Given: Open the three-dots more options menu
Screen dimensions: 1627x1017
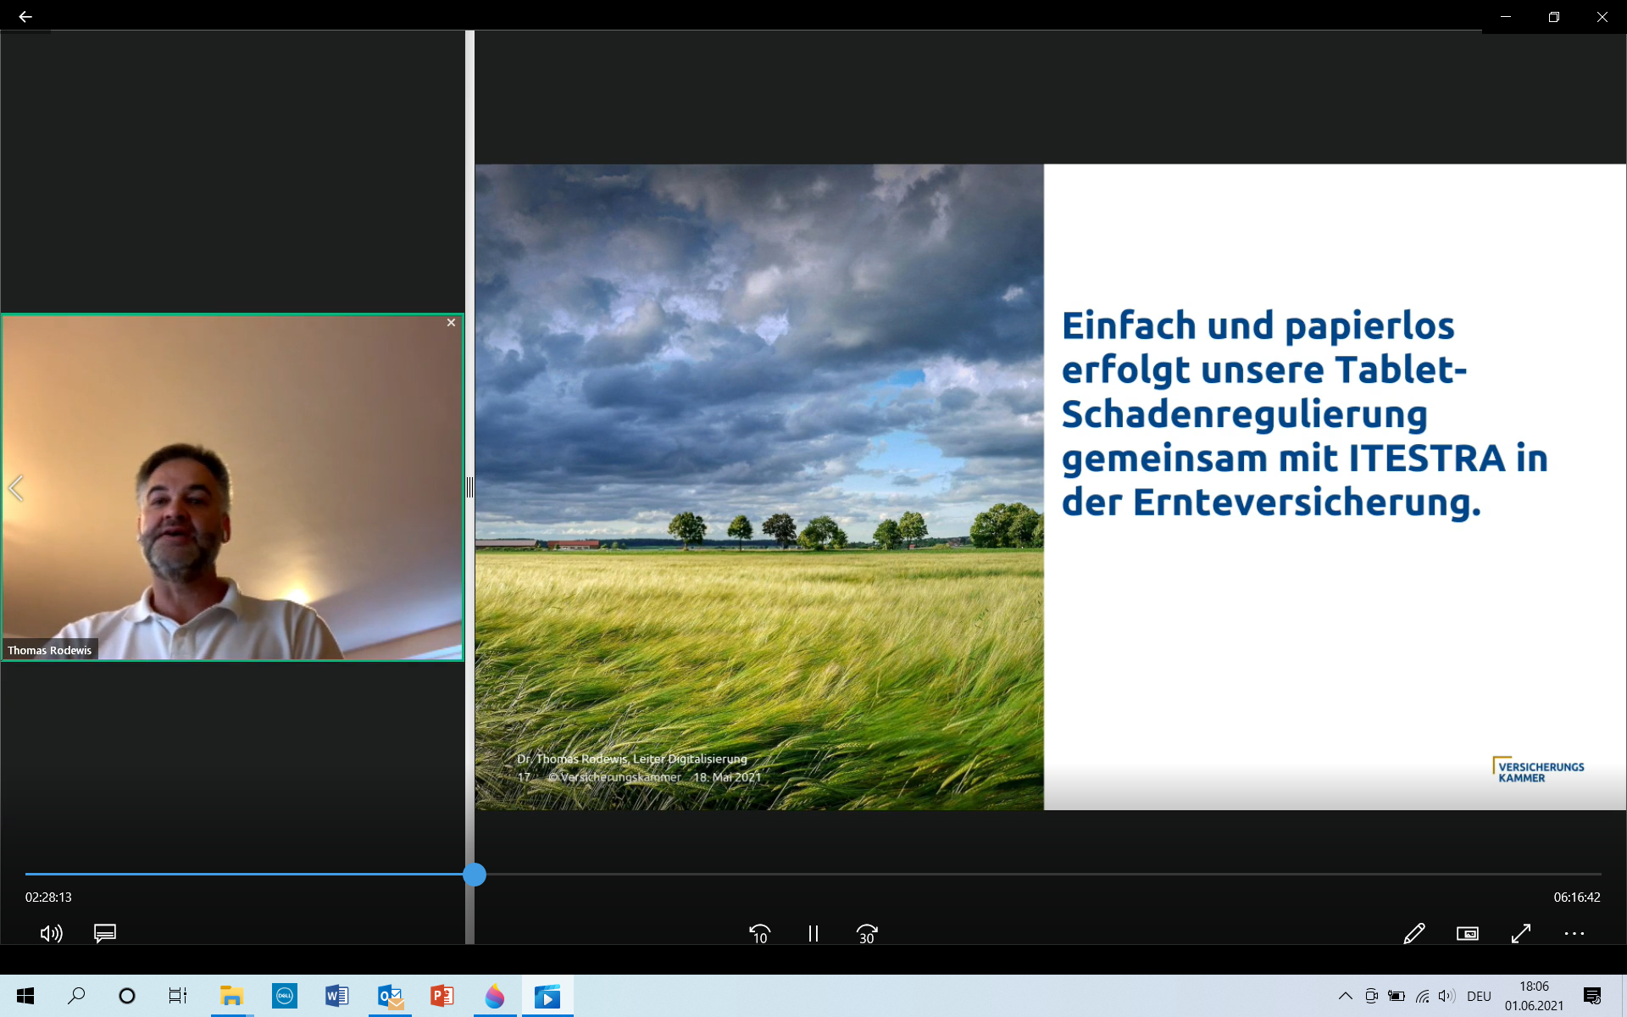Looking at the screenshot, I should 1574,933.
